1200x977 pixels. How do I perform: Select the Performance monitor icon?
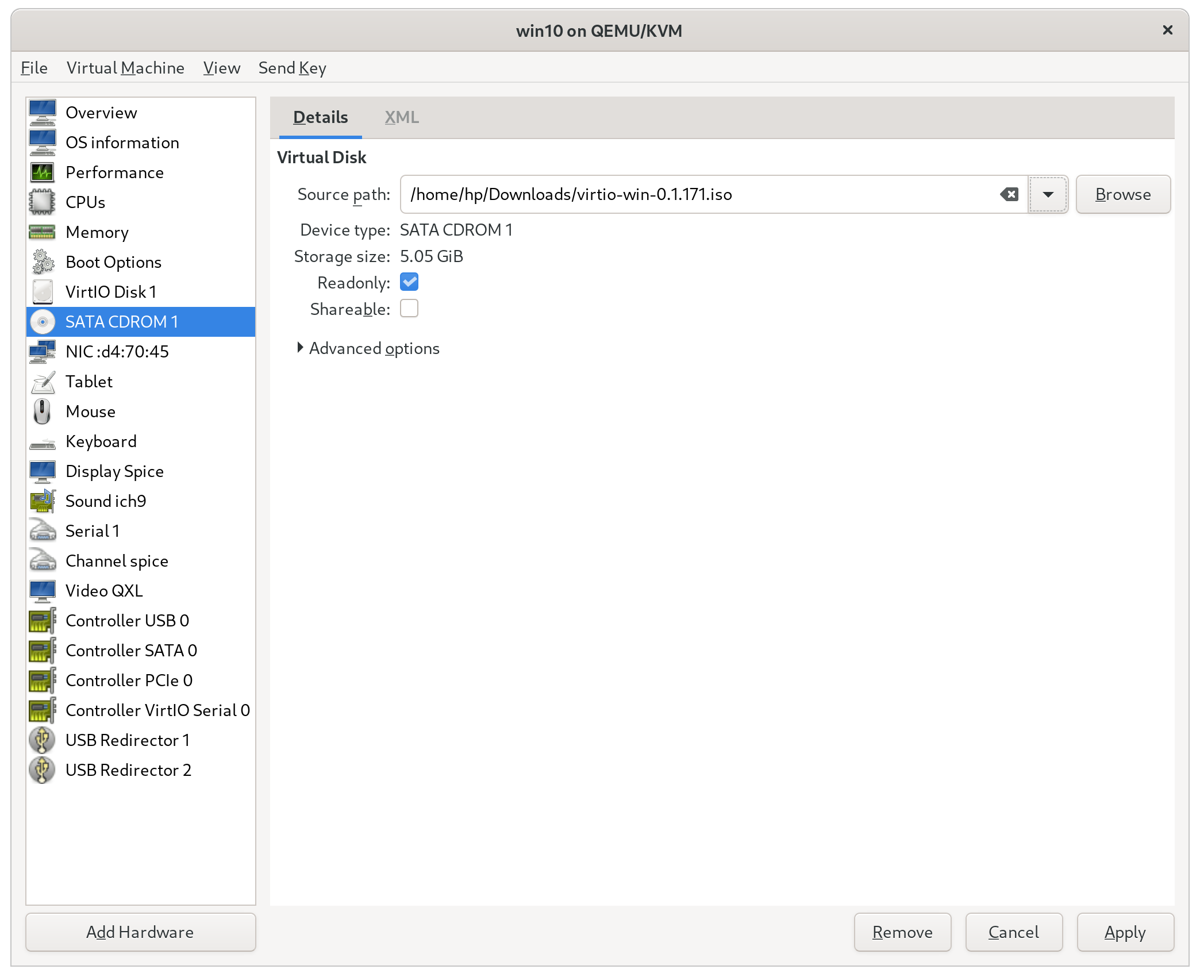(x=42, y=172)
